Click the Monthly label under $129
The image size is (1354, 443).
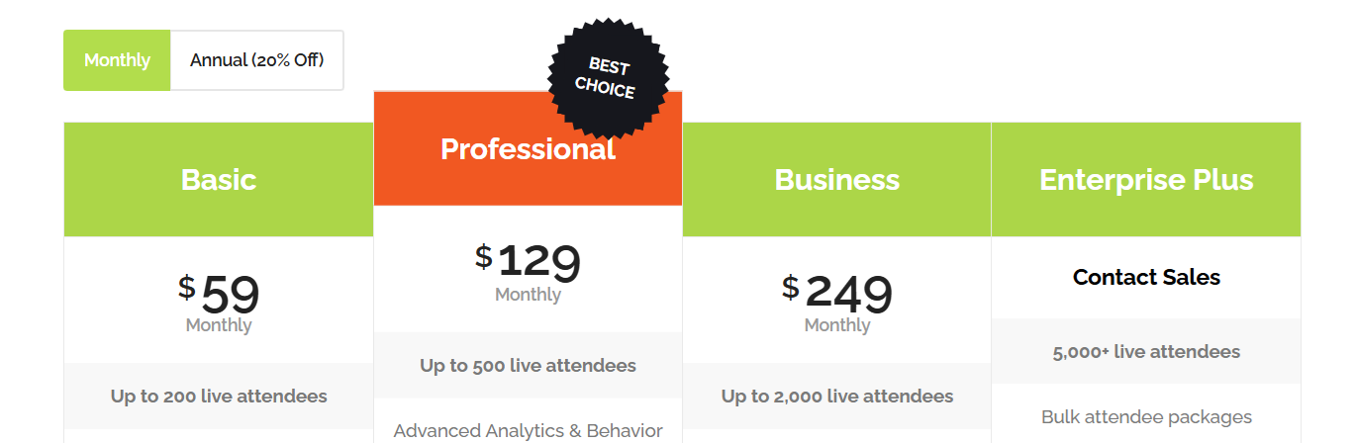[528, 295]
